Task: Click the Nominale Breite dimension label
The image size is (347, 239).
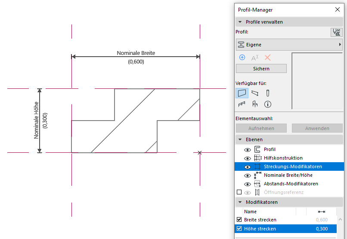Action: click(136, 53)
